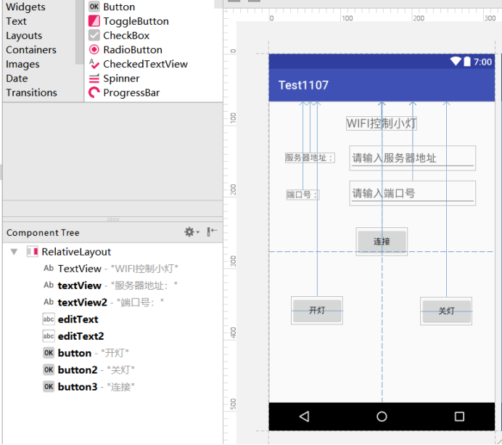Click the WiFi status icon in preview
Viewport: 502px width, 445px height.
[456, 61]
